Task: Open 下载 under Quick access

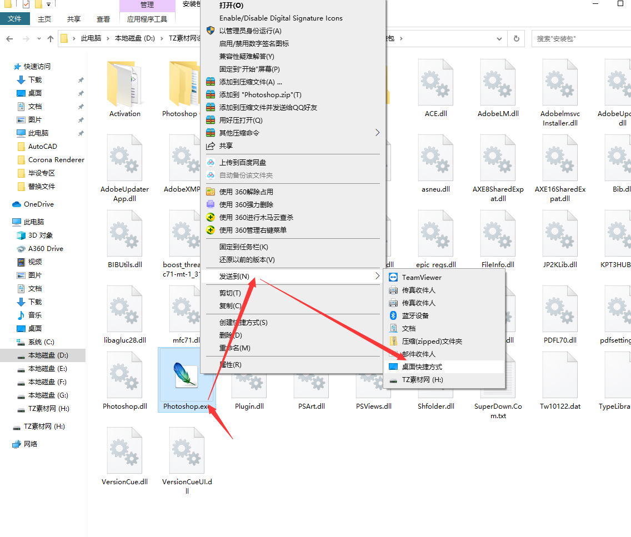Action: [35, 79]
